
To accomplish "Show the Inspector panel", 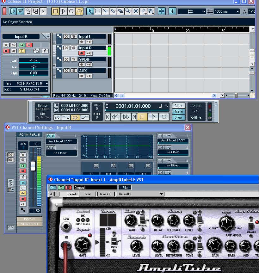I will 13,11.
